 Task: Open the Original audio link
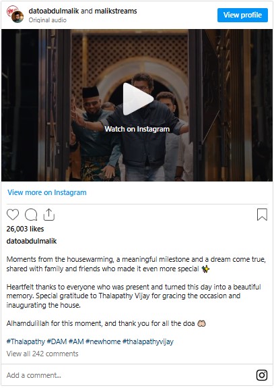47,20
